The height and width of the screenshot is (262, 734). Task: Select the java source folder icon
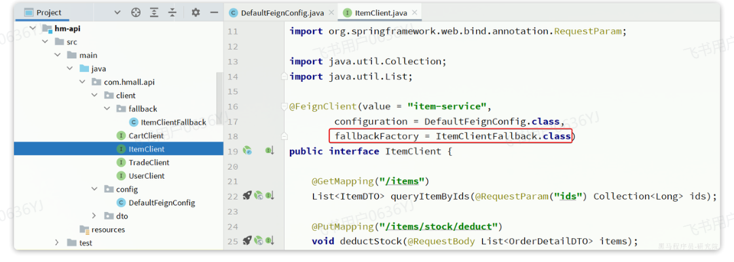[84, 68]
